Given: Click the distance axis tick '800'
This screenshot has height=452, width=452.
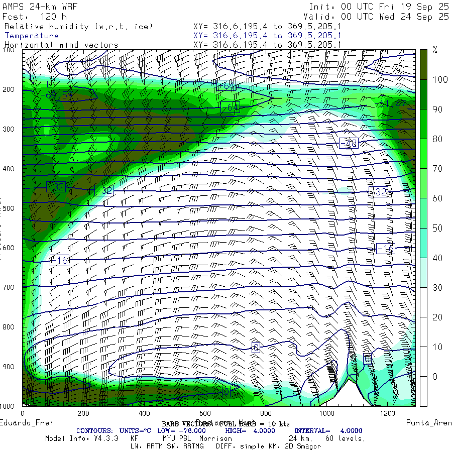Looking at the screenshot, I should [x=266, y=413].
